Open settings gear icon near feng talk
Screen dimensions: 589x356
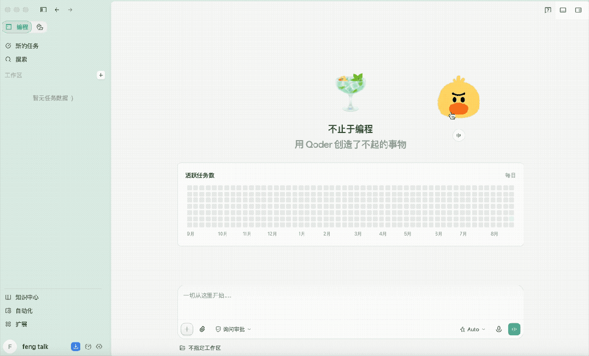tap(99, 347)
